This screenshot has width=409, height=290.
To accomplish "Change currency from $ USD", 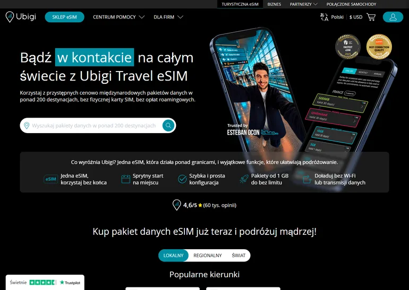I will tap(356, 17).
